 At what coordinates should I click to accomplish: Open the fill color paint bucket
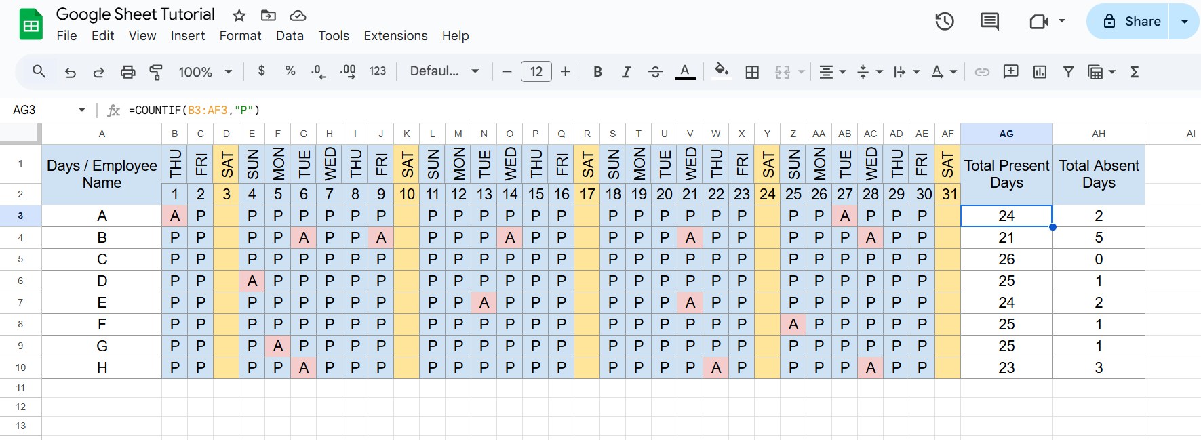pos(722,71)
